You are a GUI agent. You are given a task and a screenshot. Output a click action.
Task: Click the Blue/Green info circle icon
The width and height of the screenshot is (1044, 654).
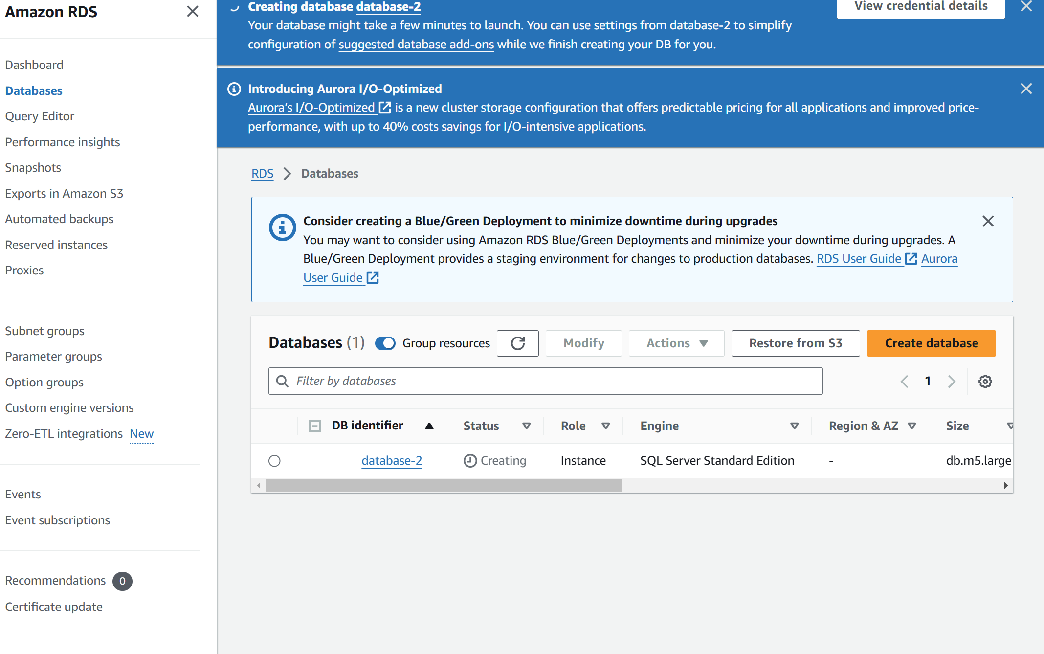pyautogui.click(x=282, y=227)
